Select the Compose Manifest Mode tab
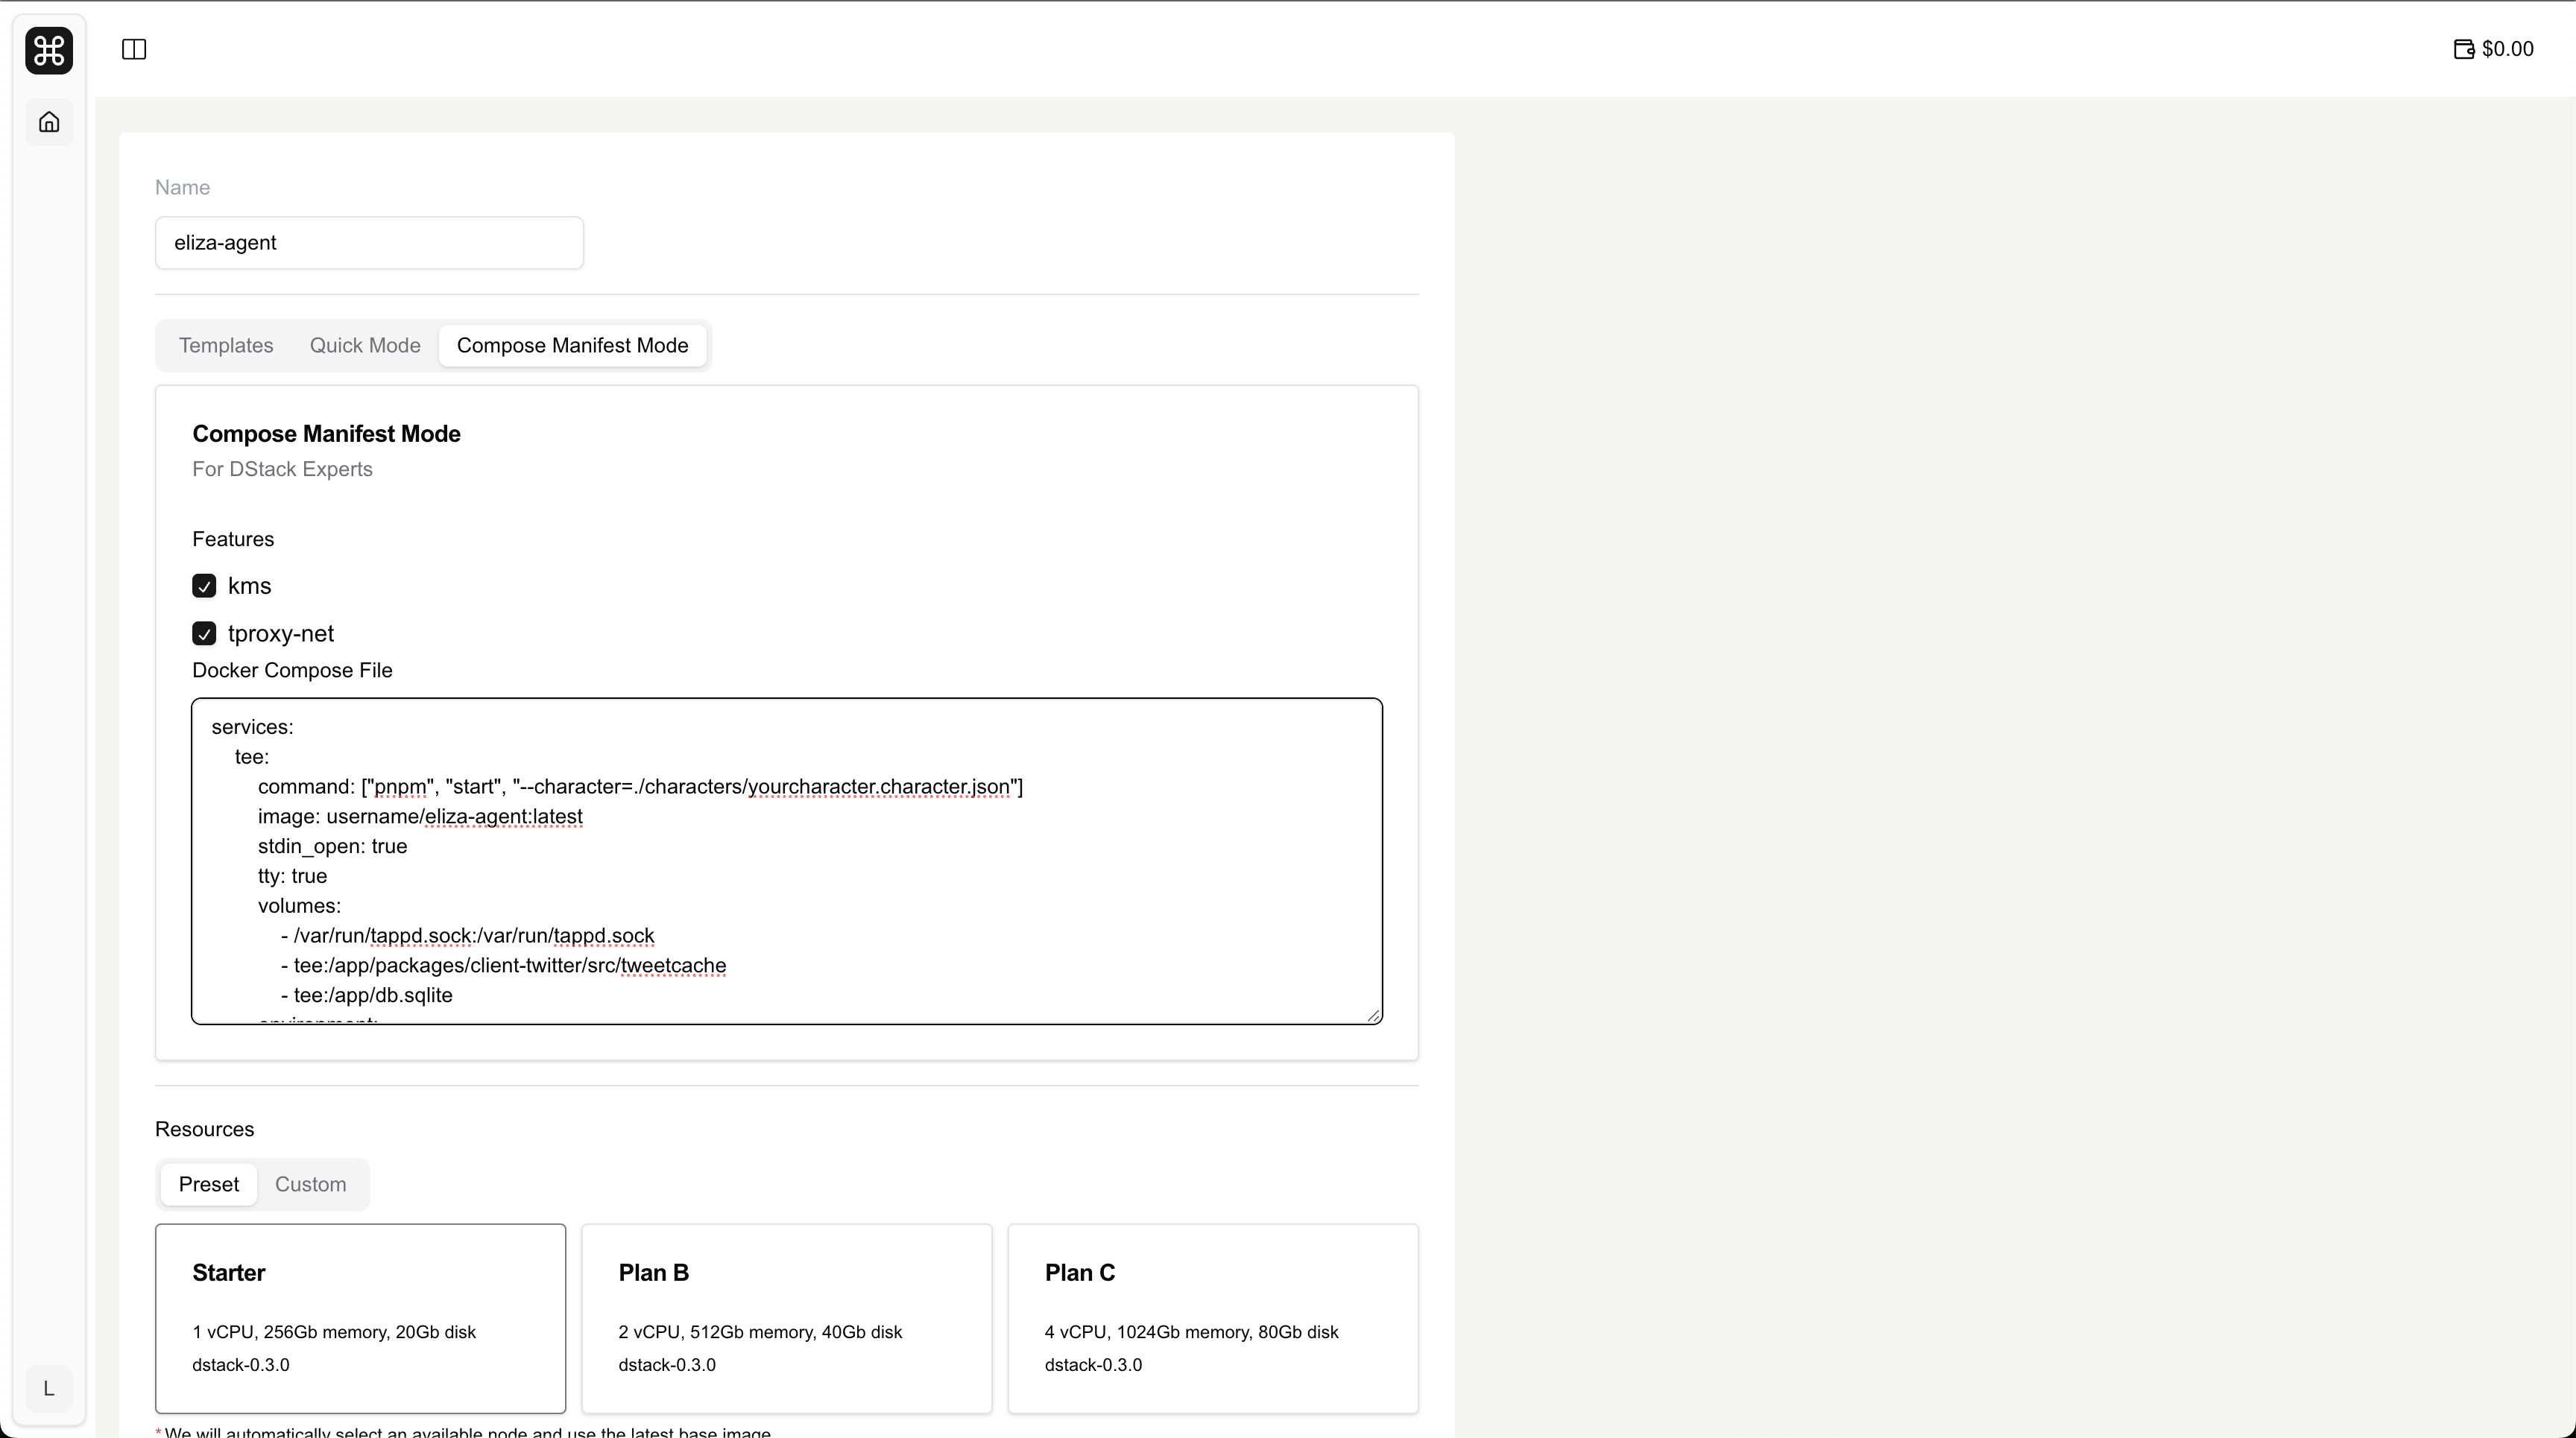2576x1438 pixels. point(572,345)
